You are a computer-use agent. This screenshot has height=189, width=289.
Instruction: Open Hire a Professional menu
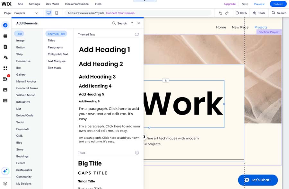(x=77, y=4)
